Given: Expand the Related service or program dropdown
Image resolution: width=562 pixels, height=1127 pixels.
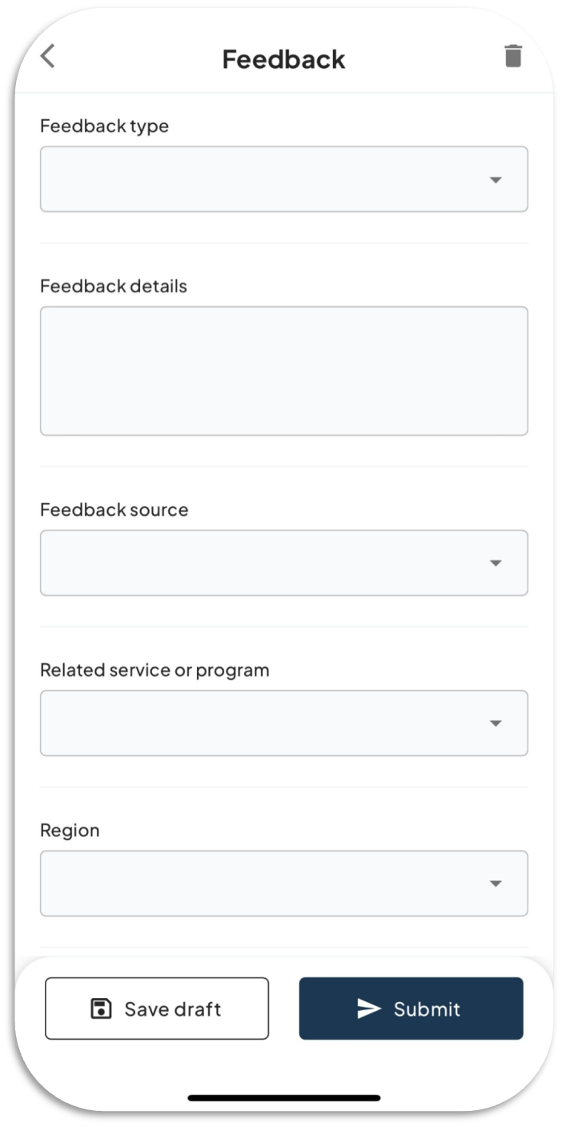Looking at the screenshot, I should 283,722.
